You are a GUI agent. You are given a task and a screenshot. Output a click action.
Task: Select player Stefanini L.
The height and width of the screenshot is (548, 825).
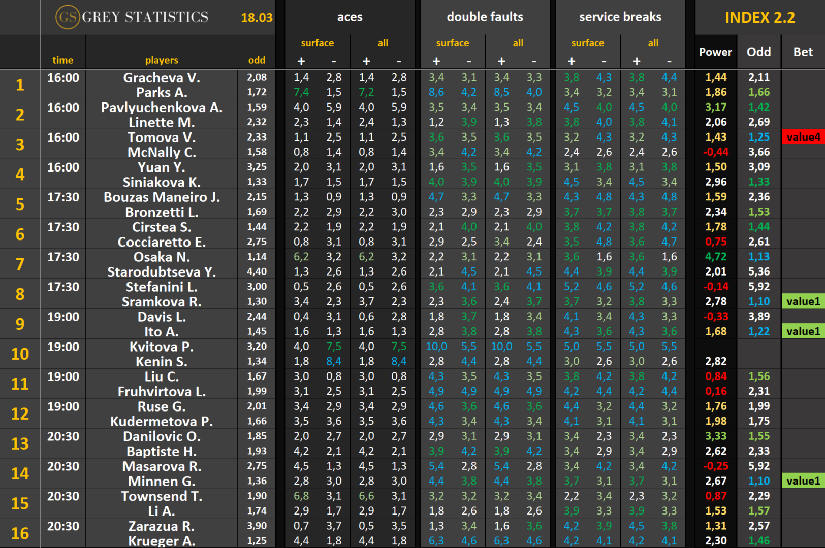coord(162,287)
